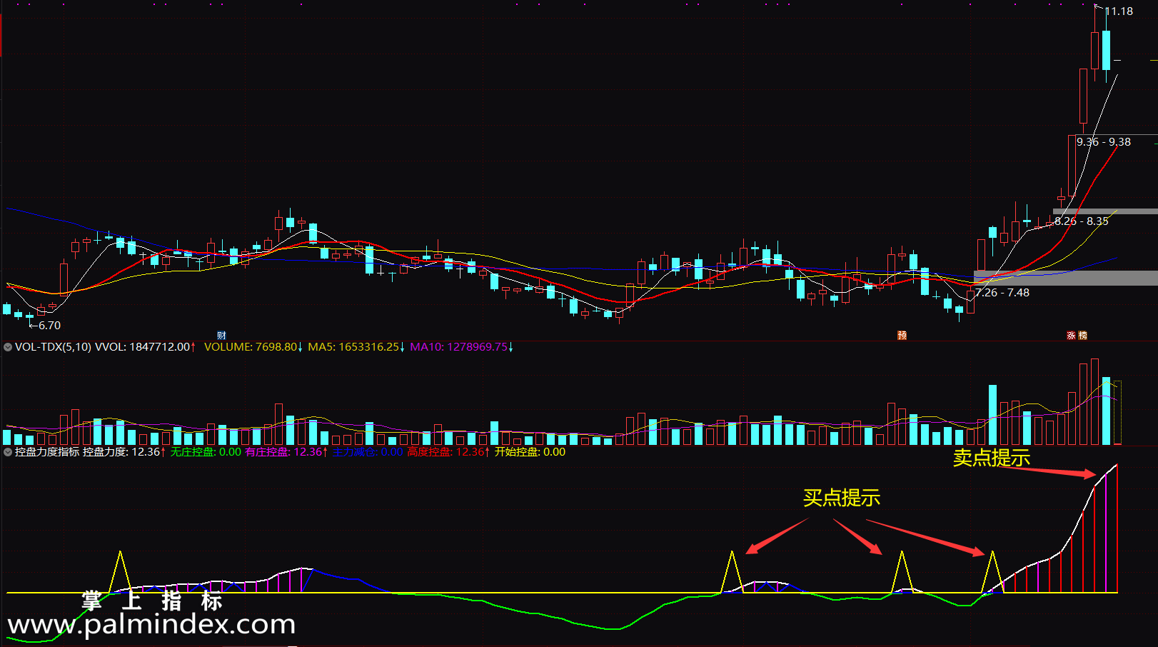Open the 涨 limit-up marker icon
Image resolution: width=1158 pixels, height=647 pixels.
pos(1071,336)
